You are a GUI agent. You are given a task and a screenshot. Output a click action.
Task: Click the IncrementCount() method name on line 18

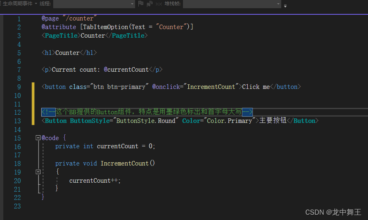(x=128, y=163)
